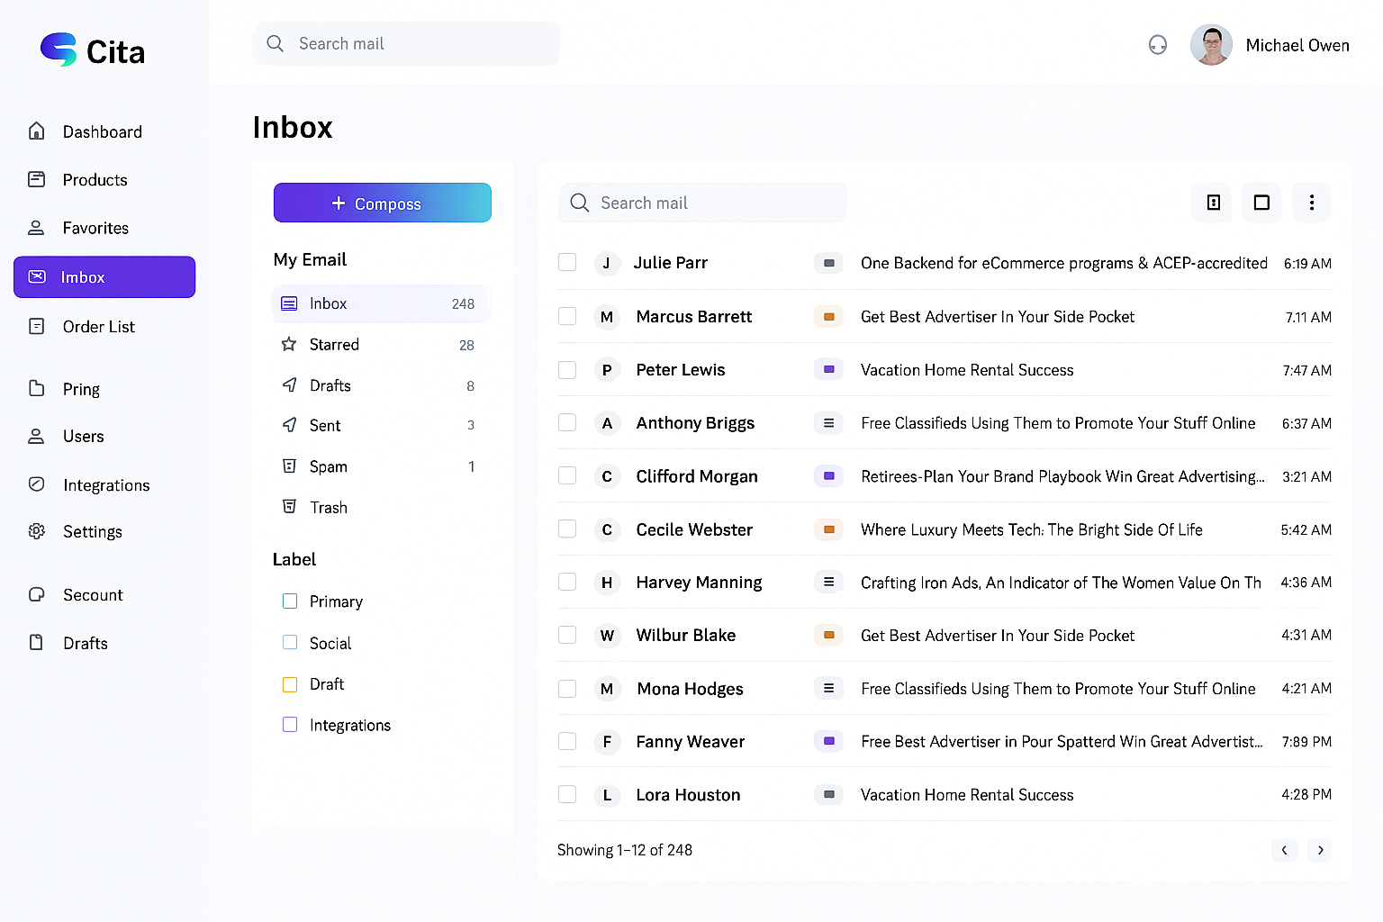Check Clifford Morgan's email row

click(x=567, y=475)
